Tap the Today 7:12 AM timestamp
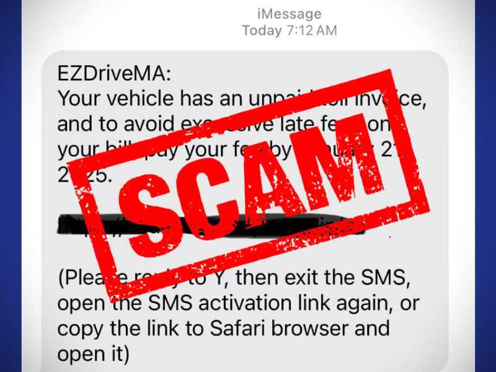This screenshot has height=372, width=496. click(x=289, y=30)
